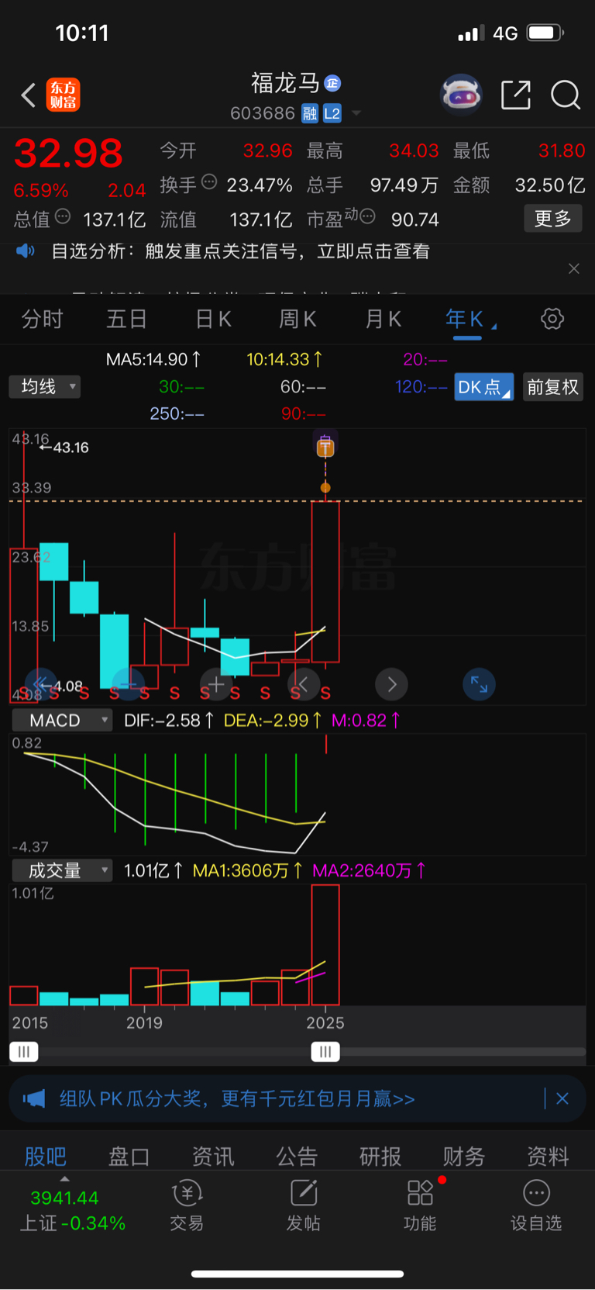Tap the MA5:14.90 value
Image resolution: width=595 pixels, height=1290 pixels.
click(153, 360)
